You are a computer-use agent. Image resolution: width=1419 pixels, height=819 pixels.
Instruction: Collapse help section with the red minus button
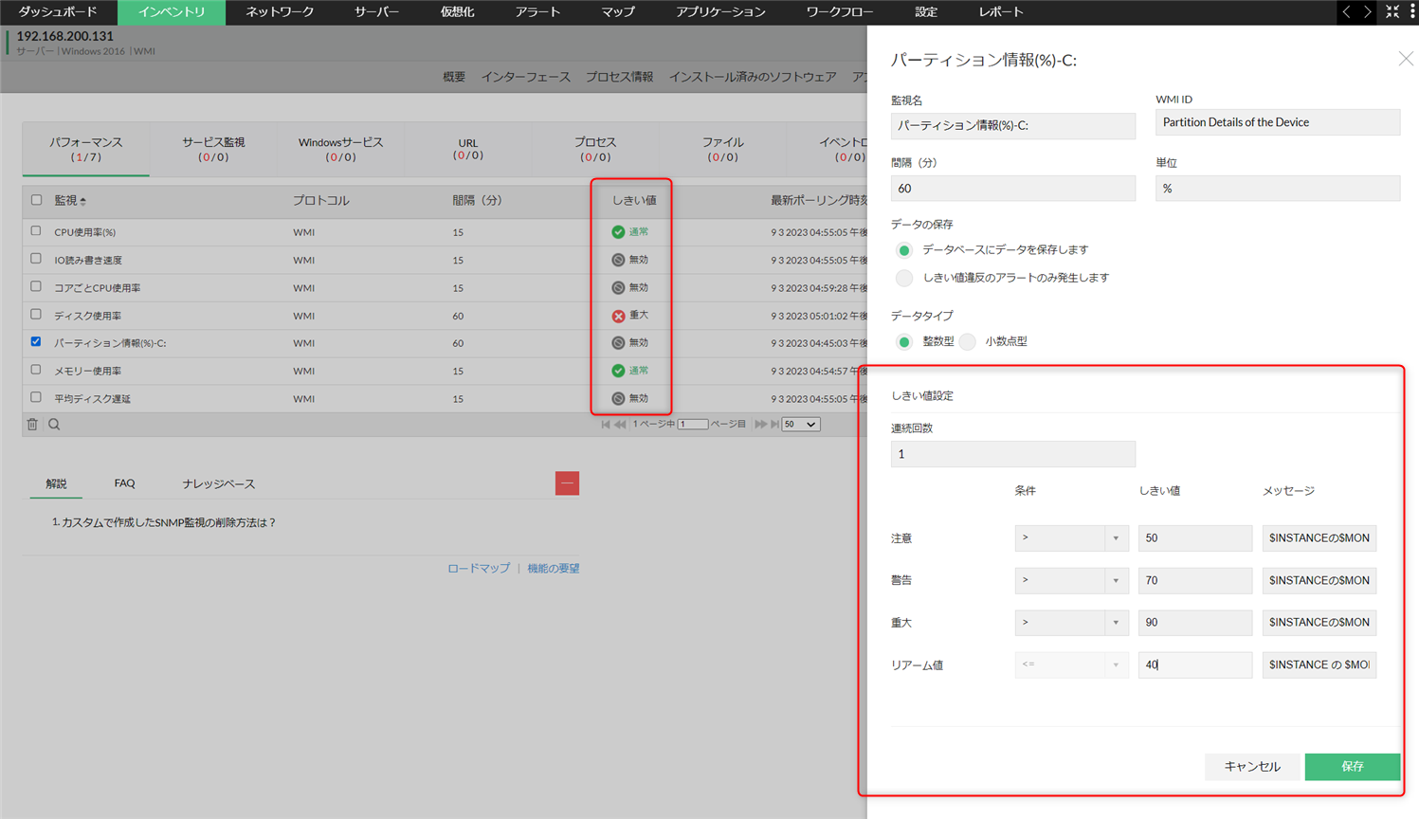[x=567, y=483]
